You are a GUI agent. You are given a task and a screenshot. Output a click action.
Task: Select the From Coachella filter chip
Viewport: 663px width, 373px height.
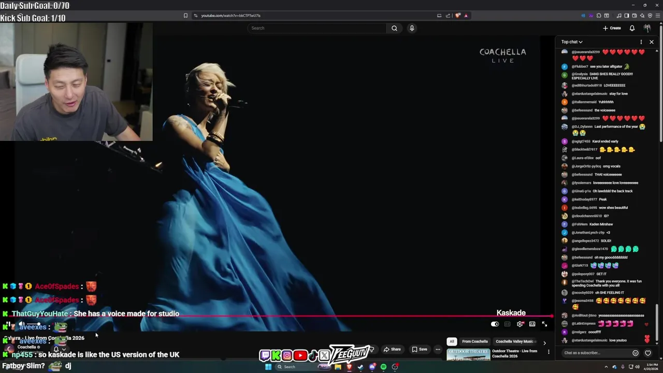(475, 341)
